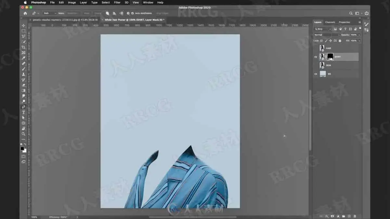The image size is (390, 219).
Task: Toggle adjustment layer filter icon
Action: [340, 29]
